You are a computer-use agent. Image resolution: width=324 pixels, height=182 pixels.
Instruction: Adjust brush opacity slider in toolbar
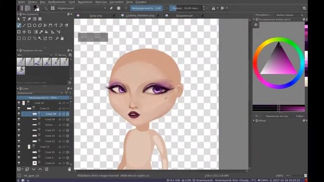tap(146, 8)
